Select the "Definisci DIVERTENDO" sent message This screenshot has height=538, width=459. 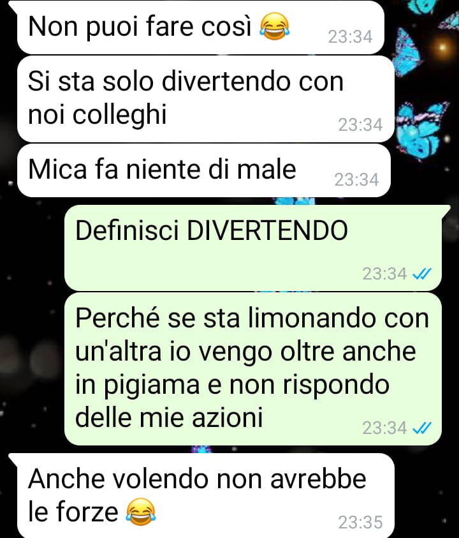point(253,248)
